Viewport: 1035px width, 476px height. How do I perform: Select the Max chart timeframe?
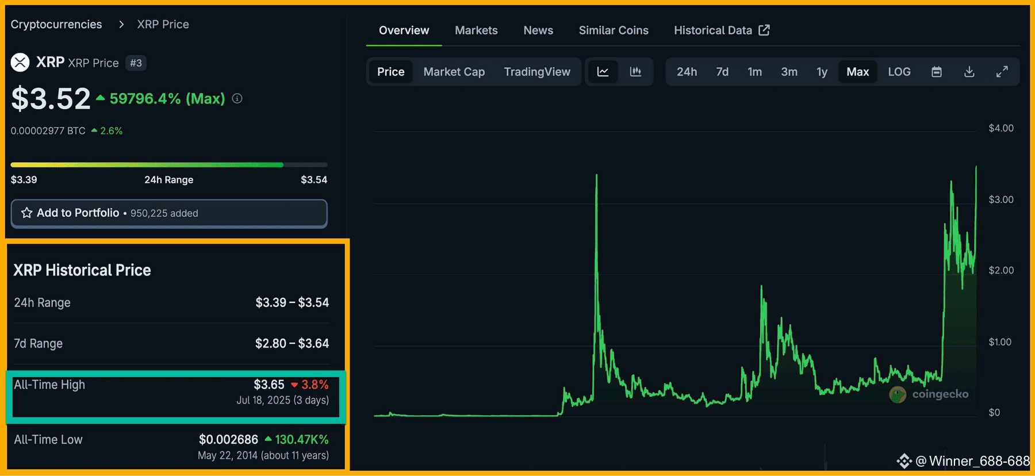[x=858, y=72]
